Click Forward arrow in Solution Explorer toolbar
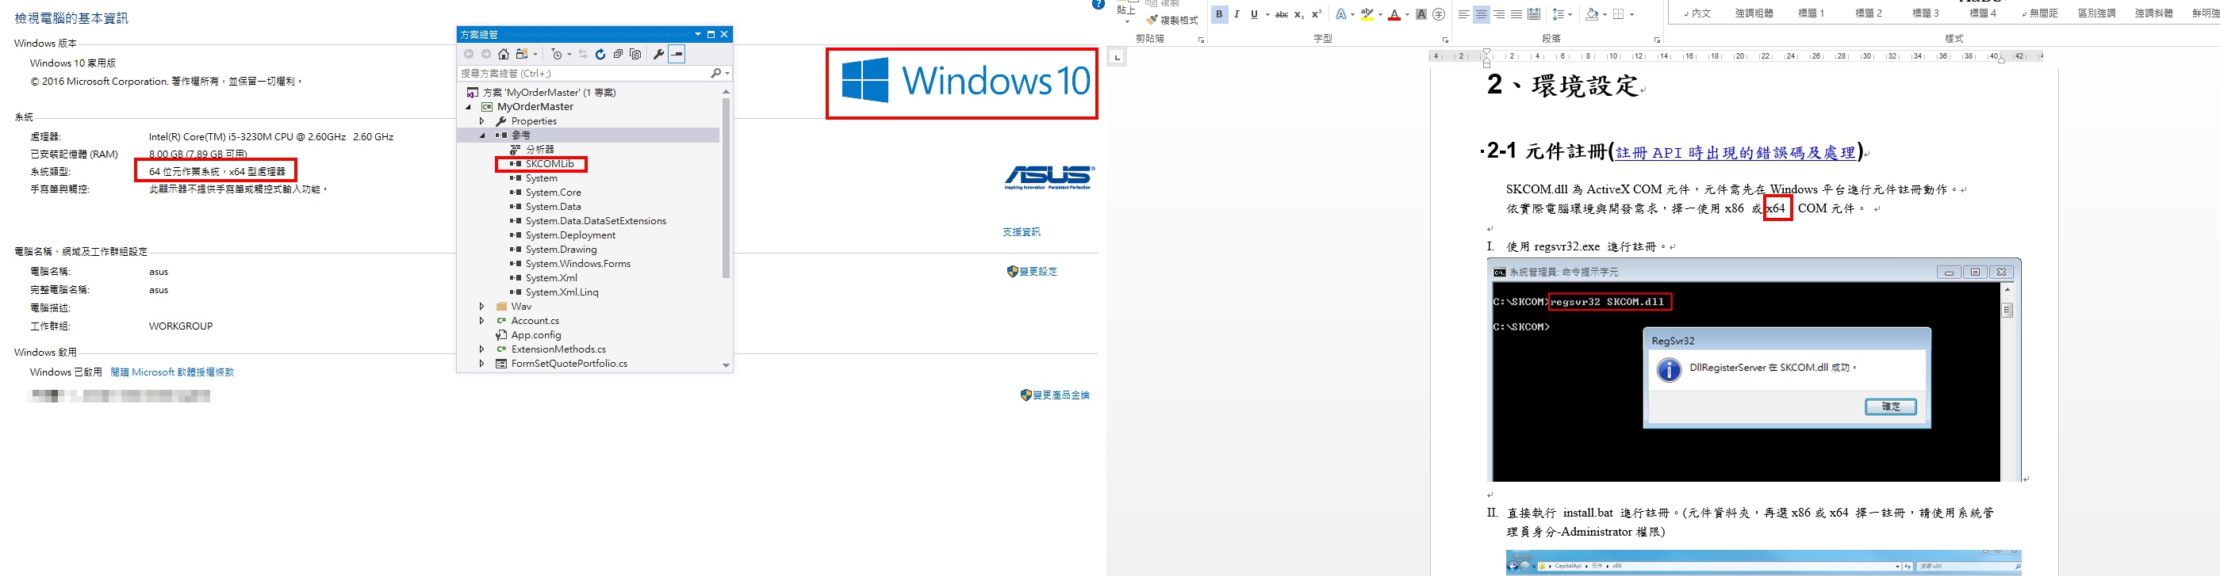2220x576 pixels. pos(486,54)
